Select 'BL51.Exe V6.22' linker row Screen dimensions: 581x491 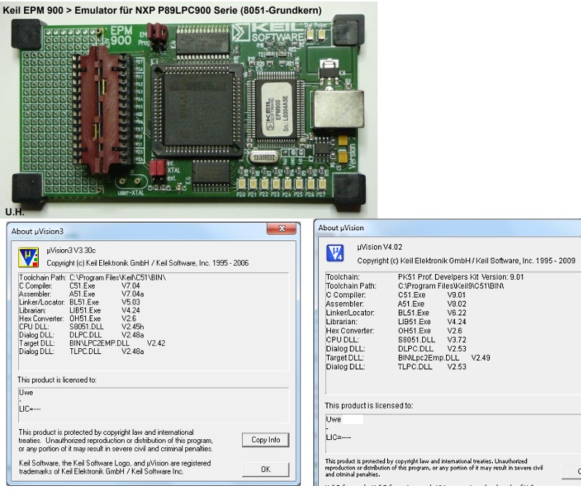396,313
